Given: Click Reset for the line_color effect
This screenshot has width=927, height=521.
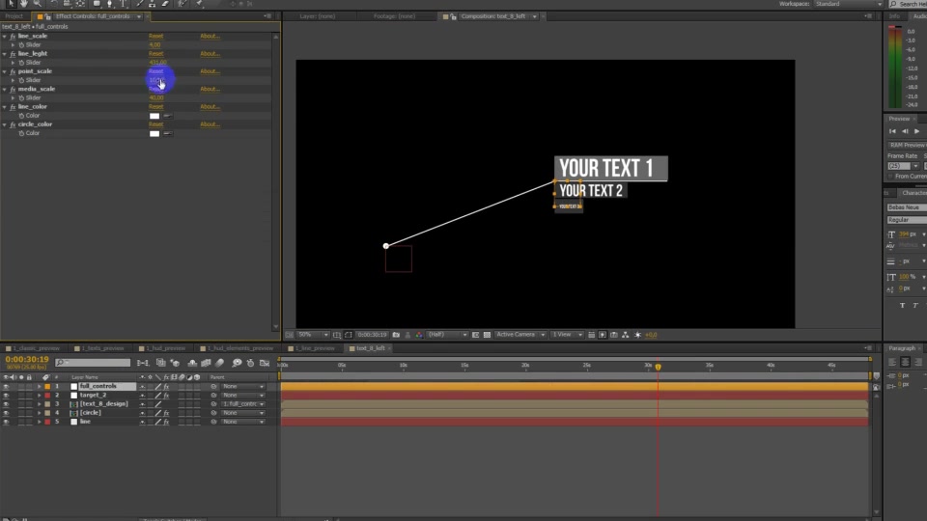Looking at the screenshot, I should pos(156,107).
